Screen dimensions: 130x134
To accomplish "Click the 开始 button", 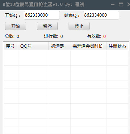I will (x=16, y=26).
